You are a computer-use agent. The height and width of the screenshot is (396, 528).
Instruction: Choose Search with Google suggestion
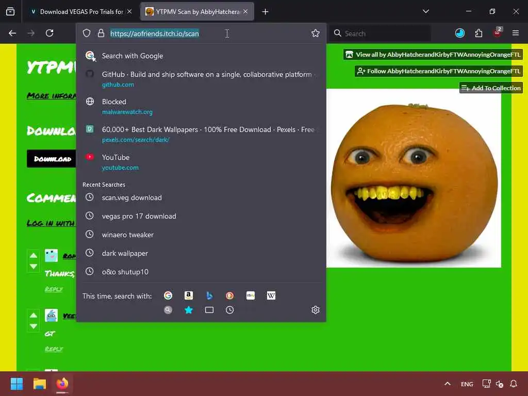click(x=201, y=56)
